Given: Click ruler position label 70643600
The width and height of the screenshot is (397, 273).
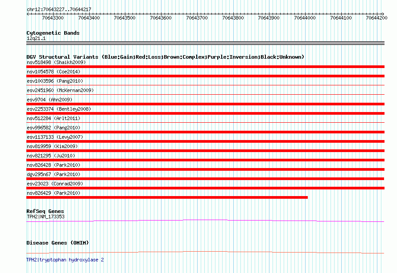Looking at the screenshot, I should 161,18.
